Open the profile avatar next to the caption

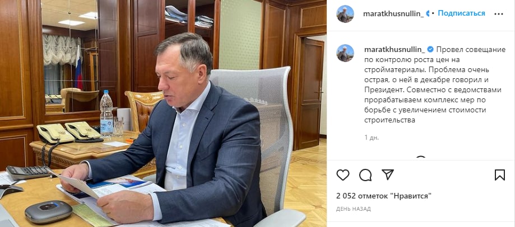point(345,53)
